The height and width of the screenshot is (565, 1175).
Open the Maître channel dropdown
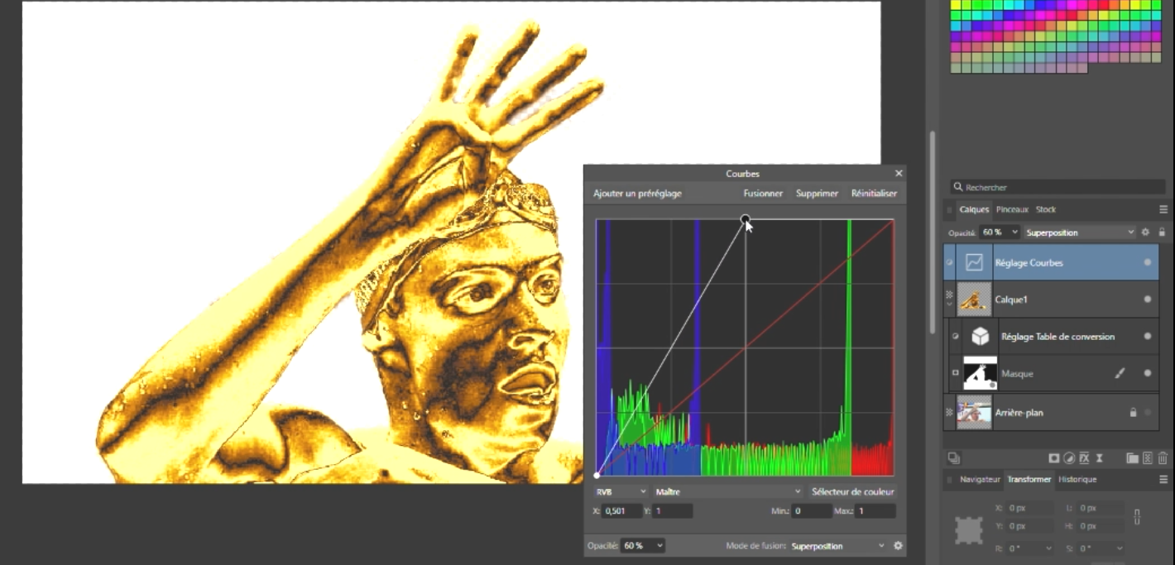[728, 491]
